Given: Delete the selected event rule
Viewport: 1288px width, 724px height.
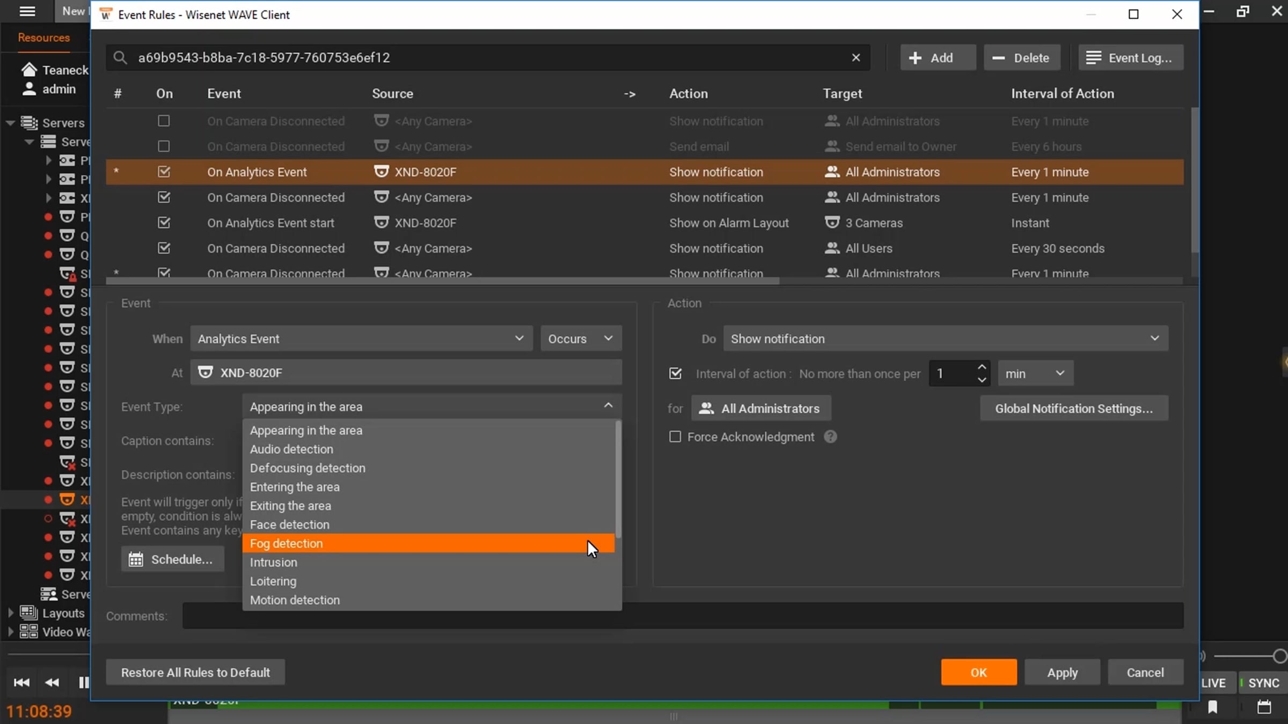Looking at the screenshot, I should (1022, 57).
